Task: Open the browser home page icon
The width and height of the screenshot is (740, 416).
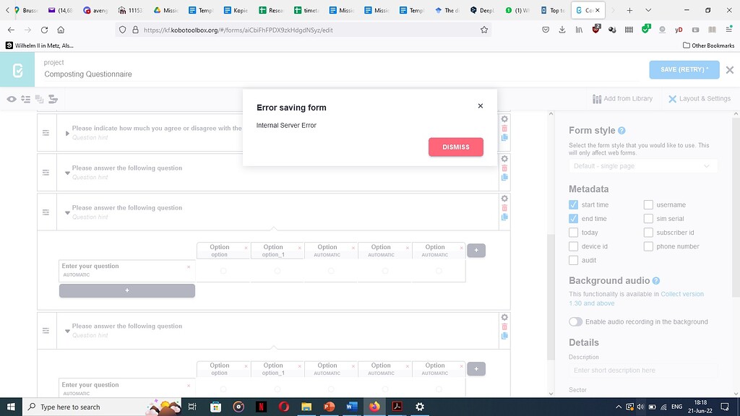Action: 61,30
